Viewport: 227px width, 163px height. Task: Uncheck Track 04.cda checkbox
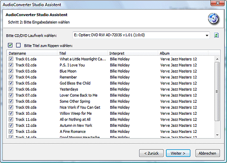point(11,77)
